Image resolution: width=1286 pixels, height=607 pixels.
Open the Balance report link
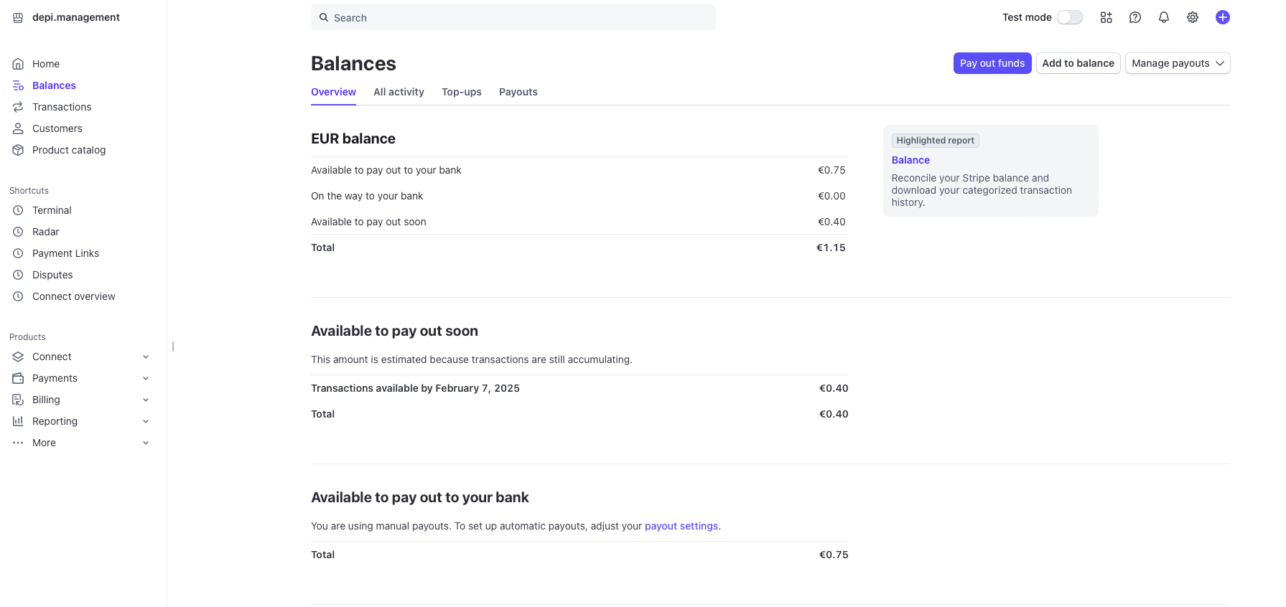pyautogui.click(x=910, y=160)
